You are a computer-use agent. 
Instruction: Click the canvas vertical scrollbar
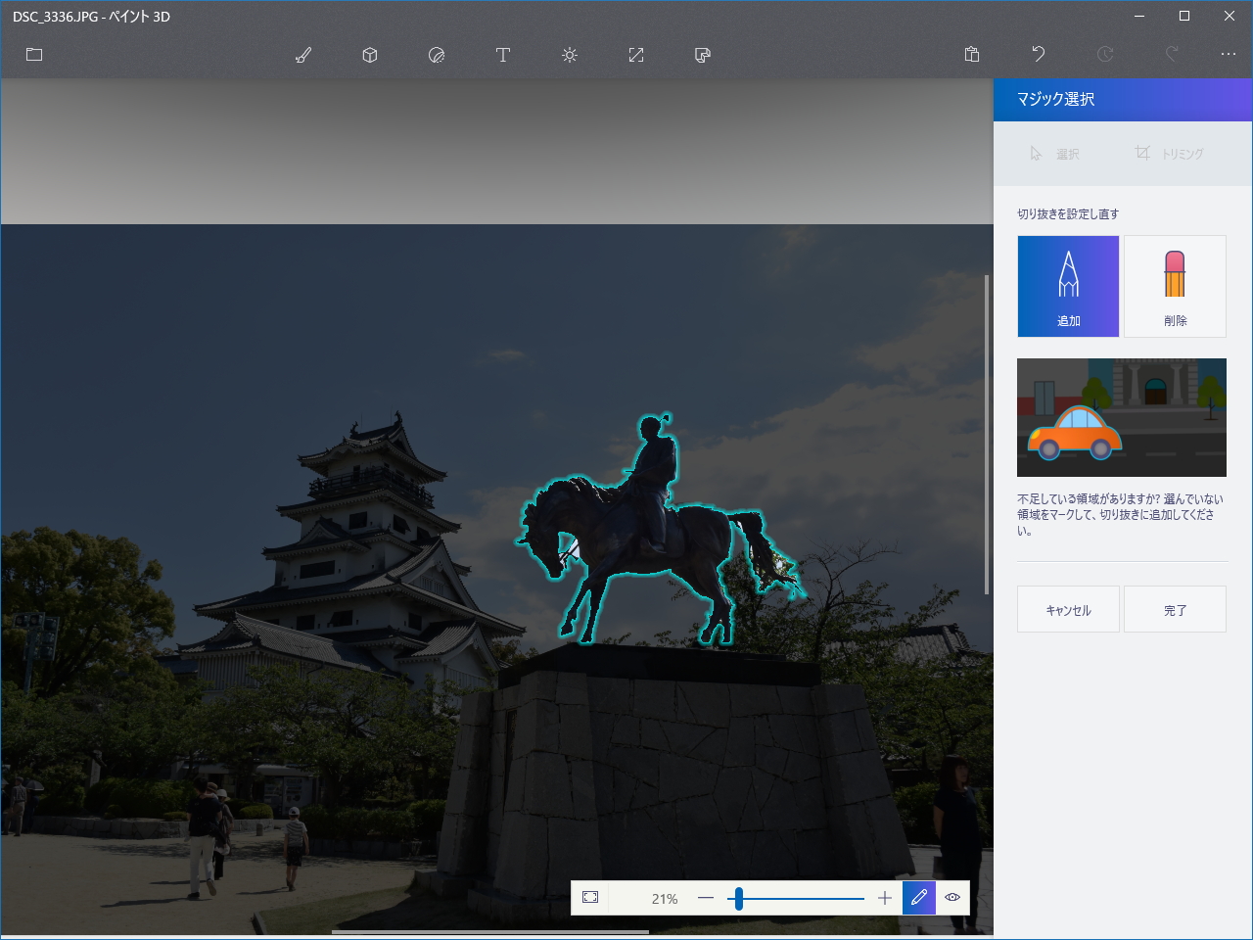[987, 434]
